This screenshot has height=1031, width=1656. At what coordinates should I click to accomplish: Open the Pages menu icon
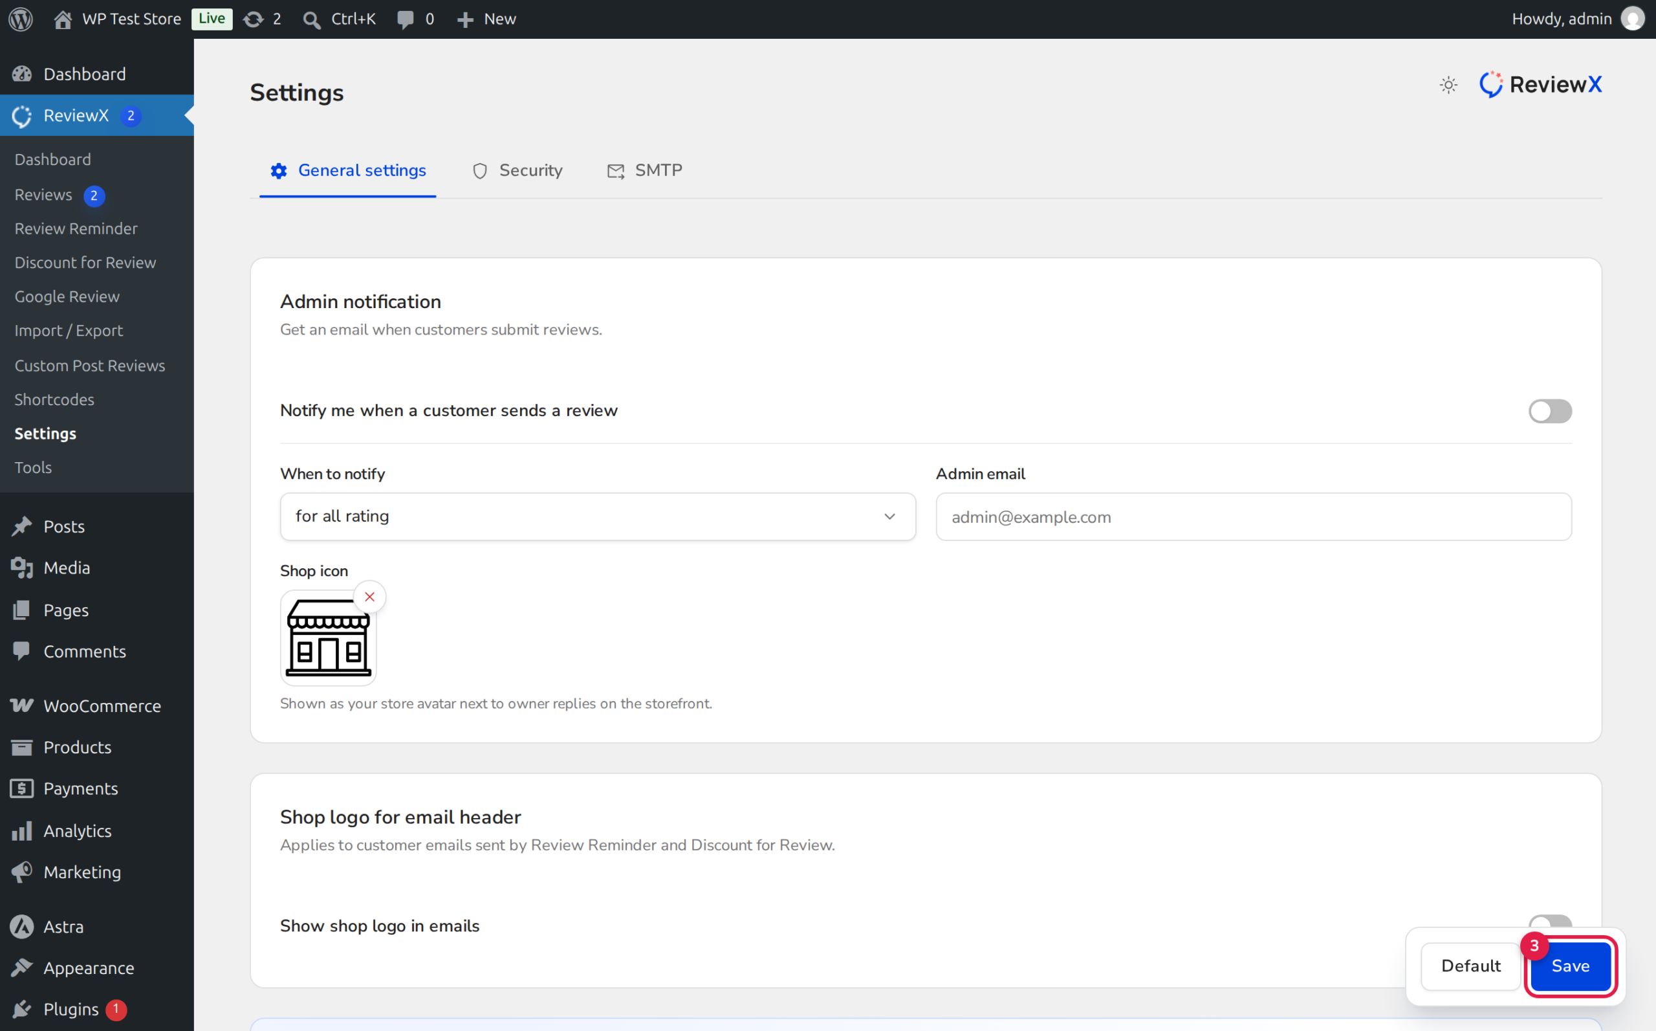pyautogui.click(x=22, y=610)
